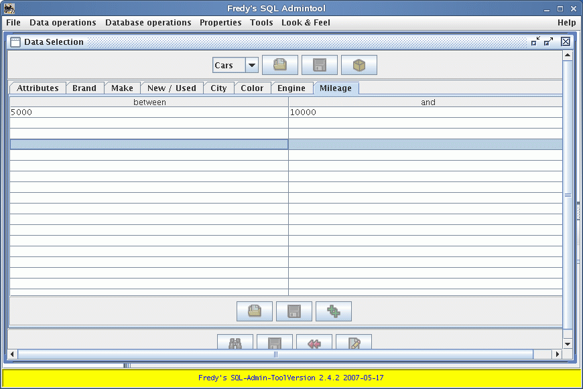Switch to the Engine tab
The image size is (583, 389).
(291, 88)
